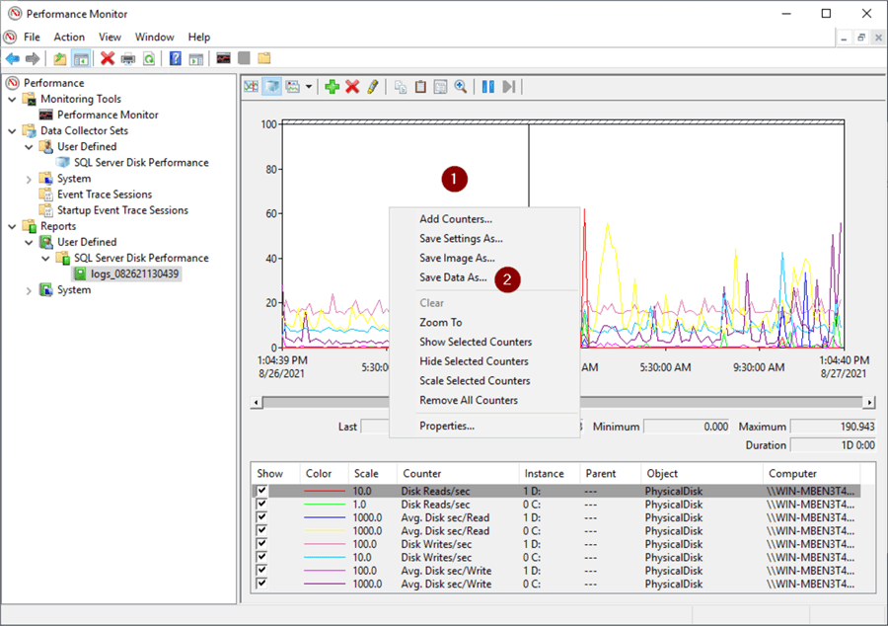
Task: Toggle Show checkbox for Disk Writes/sec D: row
Action: [x=261, y=544]
